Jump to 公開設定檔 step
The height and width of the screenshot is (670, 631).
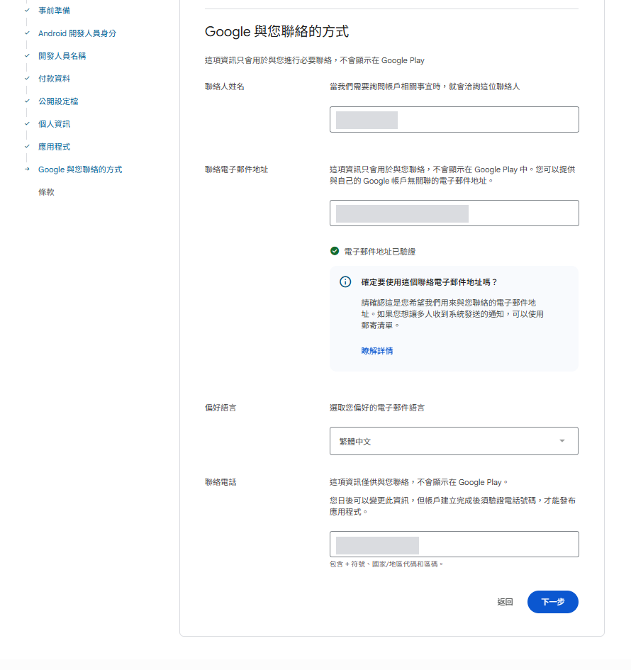(58, 101)
